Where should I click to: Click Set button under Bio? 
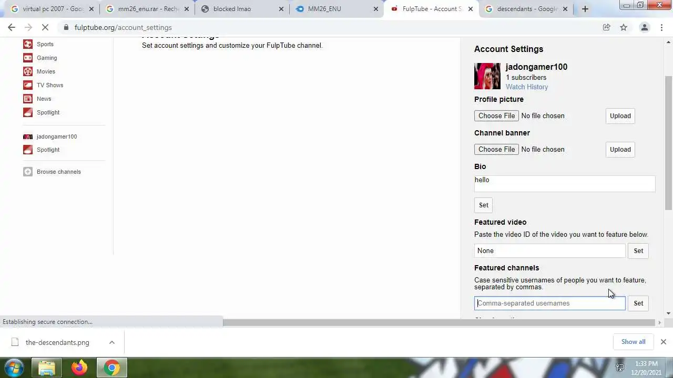click(x=483, y=205)
